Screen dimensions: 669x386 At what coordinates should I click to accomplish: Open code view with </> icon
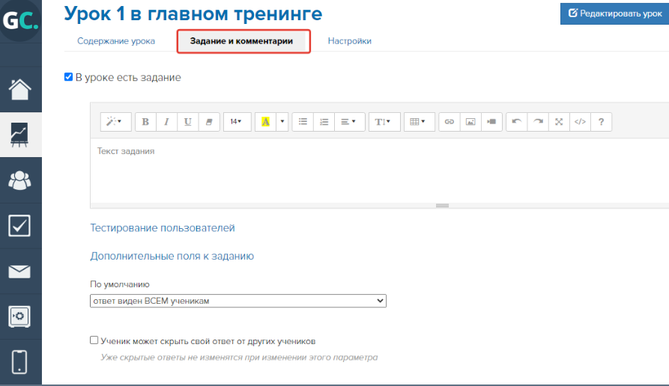(581, 122)
